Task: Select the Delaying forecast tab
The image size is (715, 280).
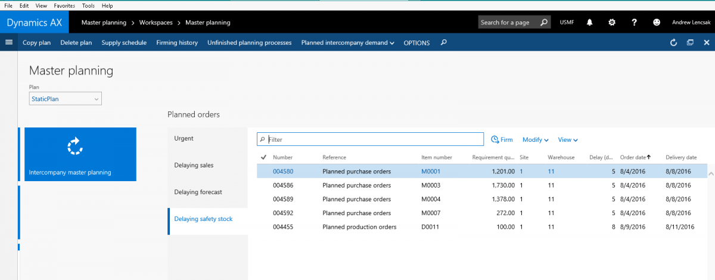Action: click(x=208, y=192)
